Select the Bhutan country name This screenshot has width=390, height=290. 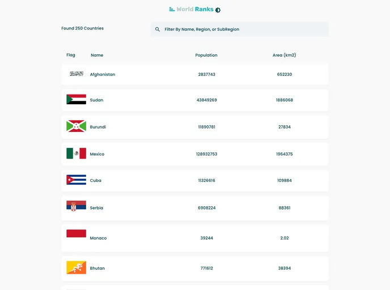pos(97,268)
